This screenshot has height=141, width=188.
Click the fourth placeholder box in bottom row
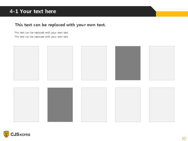pyautogui.click(x=128, y=105)
